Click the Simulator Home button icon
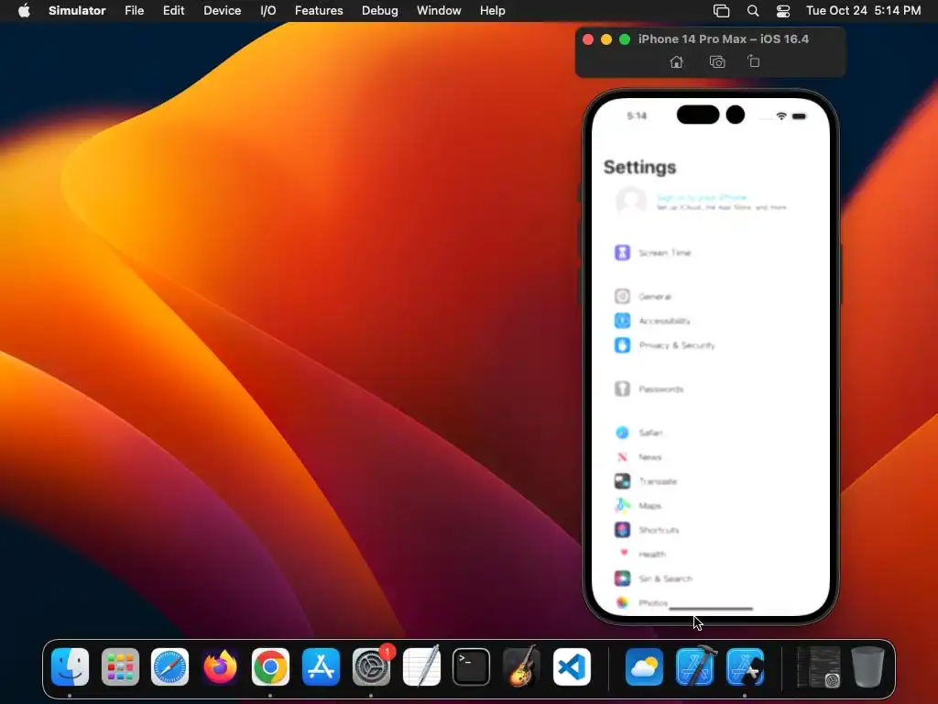938x704 pixels. coord(677,61)
